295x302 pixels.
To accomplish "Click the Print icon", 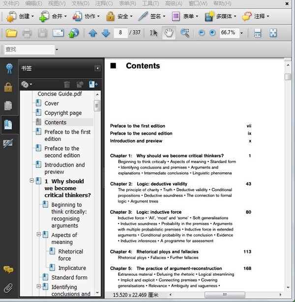I will [x=27, y=34].
